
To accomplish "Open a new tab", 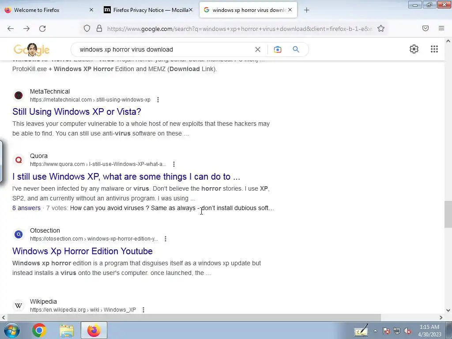I will pos(307,10).
